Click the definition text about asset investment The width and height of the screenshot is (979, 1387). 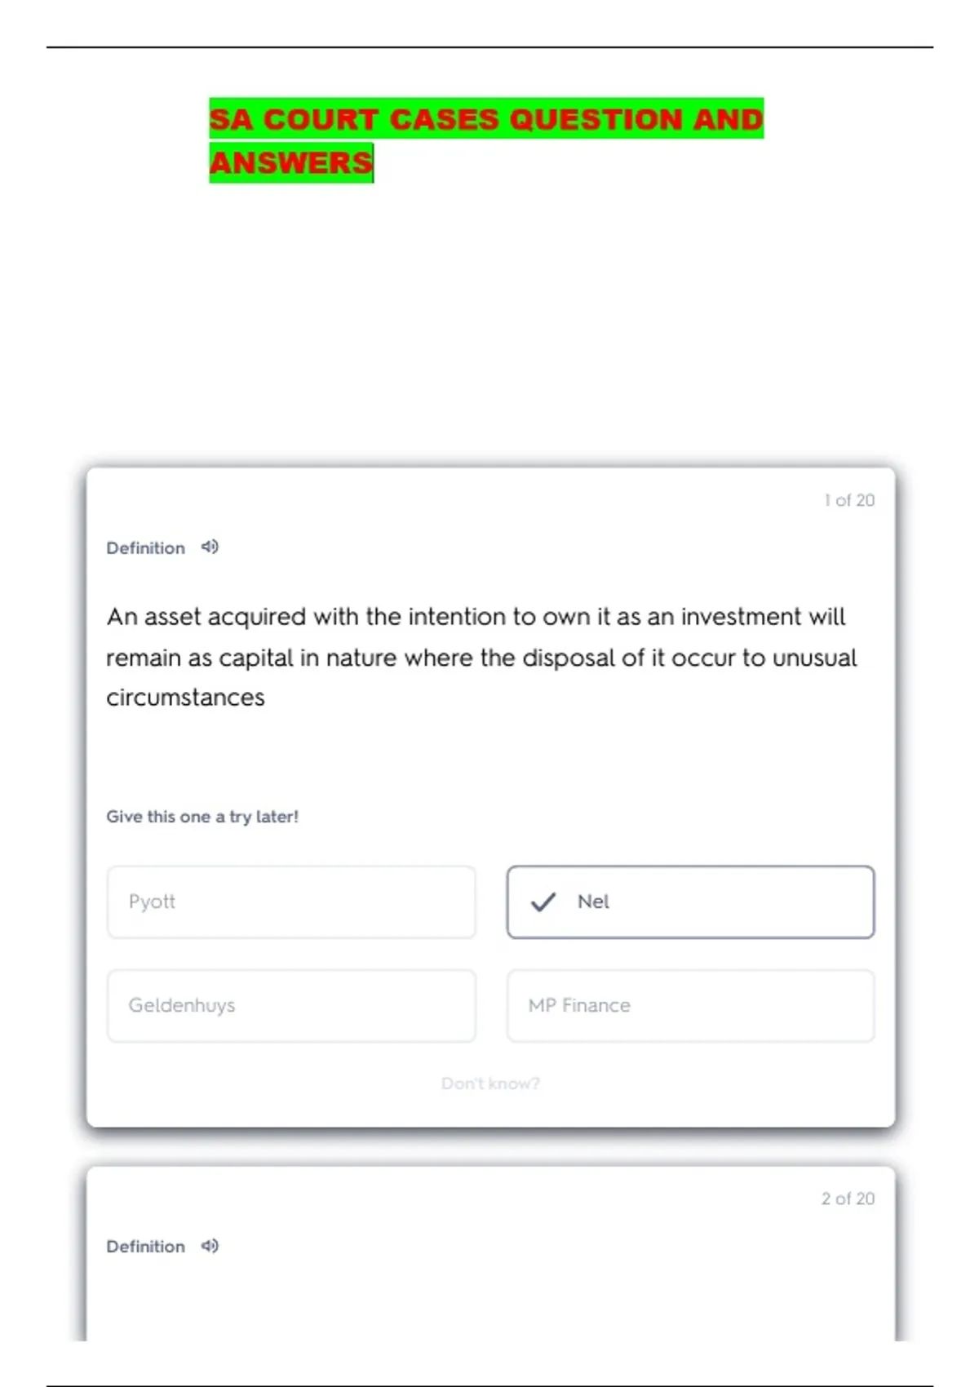pos(481,657)
